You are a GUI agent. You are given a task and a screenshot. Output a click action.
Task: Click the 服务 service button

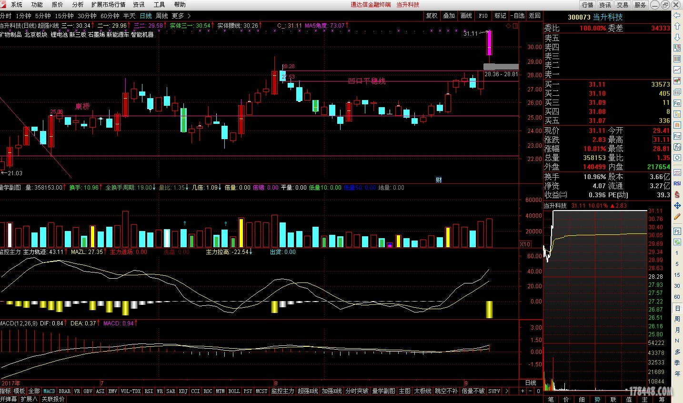coord(640,5)
